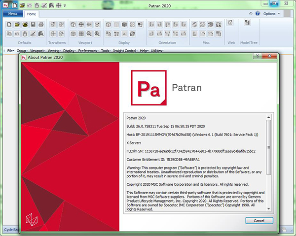This screenshot has height=236, width=296.
Task: Open the Options dropdown
Action: tap(271, 14)
